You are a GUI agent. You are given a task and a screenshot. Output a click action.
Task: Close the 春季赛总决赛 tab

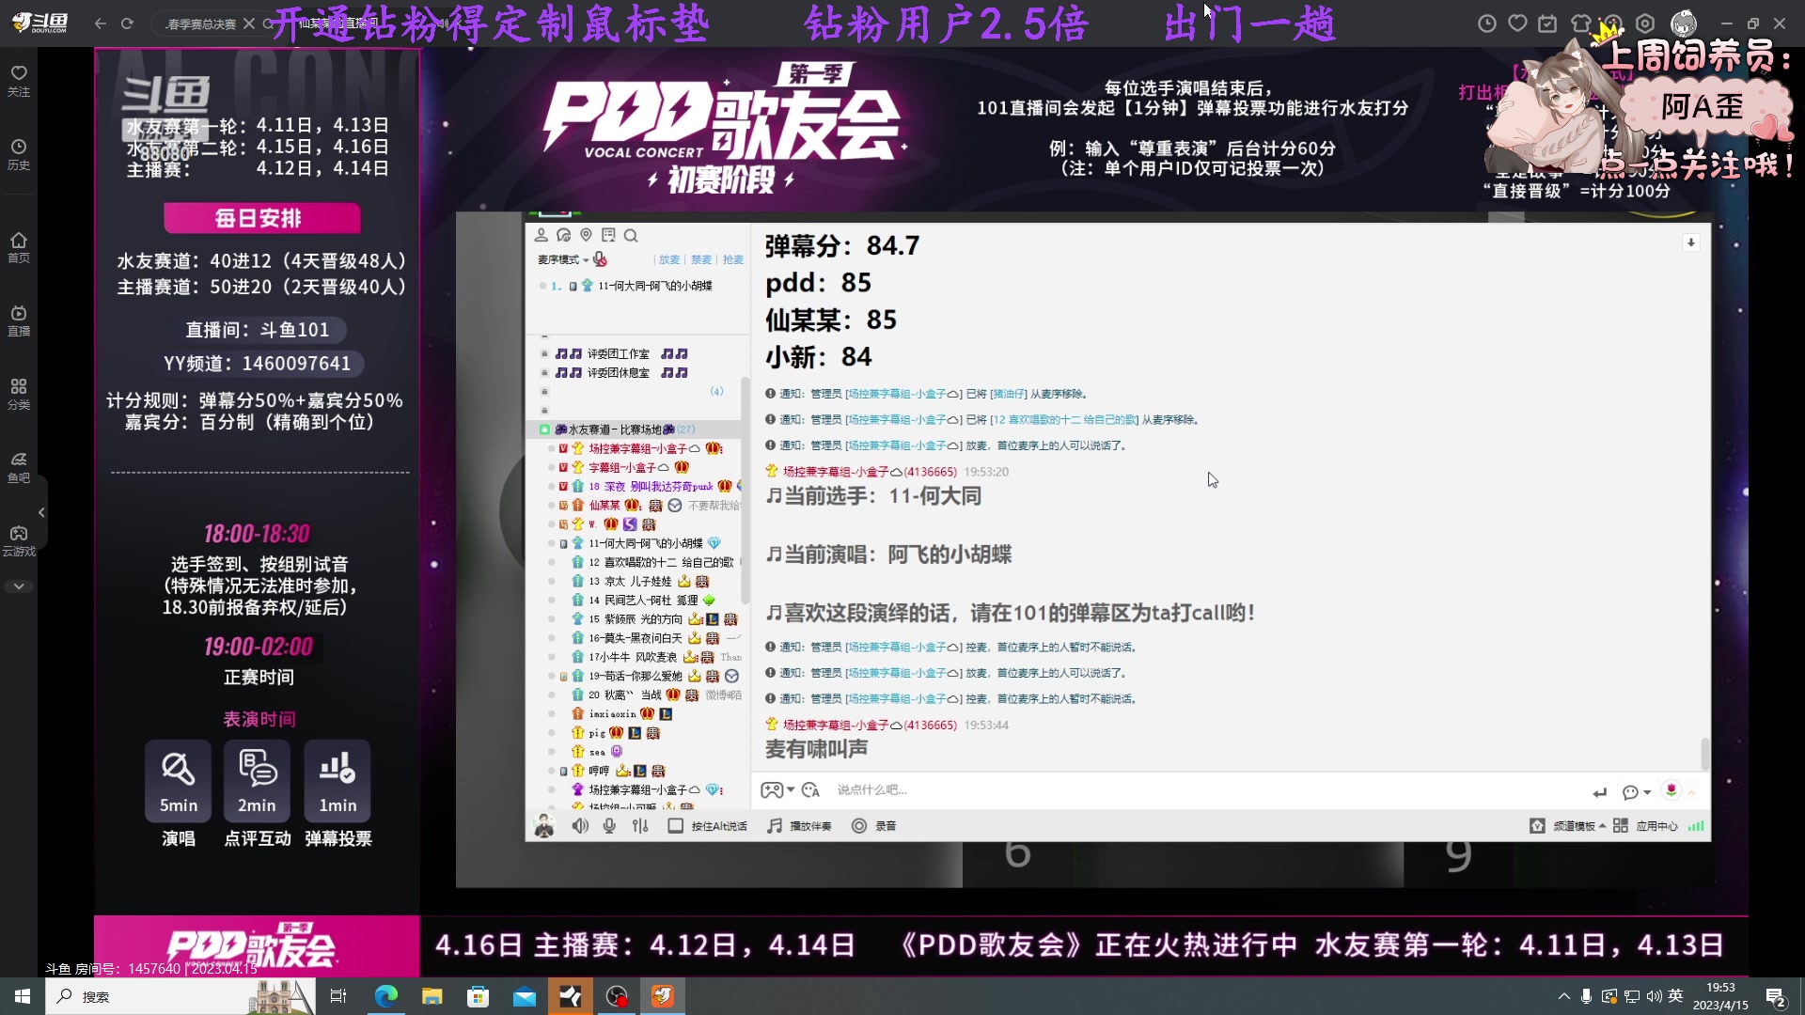point(248,23)
